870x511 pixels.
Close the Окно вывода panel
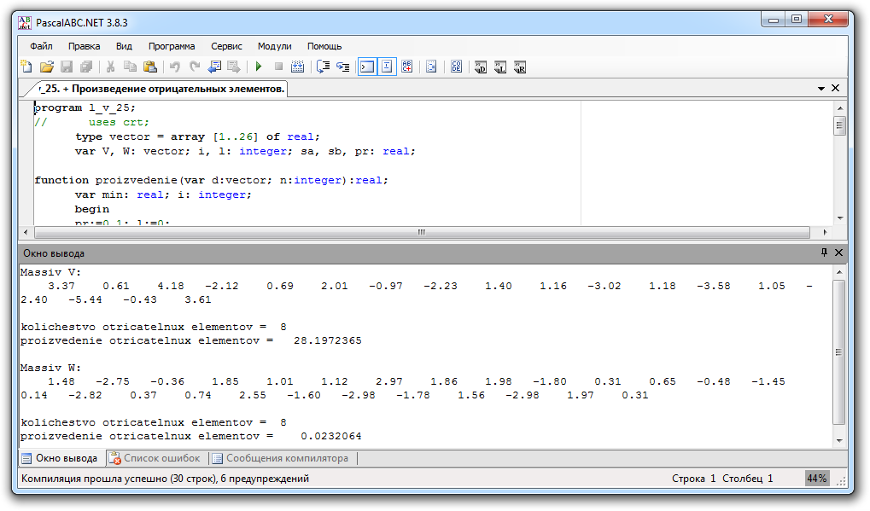coord(838,253)
